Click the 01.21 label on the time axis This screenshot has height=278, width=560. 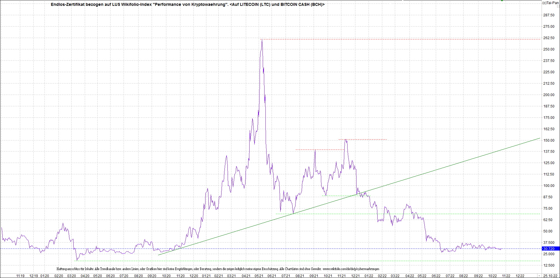coord(206,276)
